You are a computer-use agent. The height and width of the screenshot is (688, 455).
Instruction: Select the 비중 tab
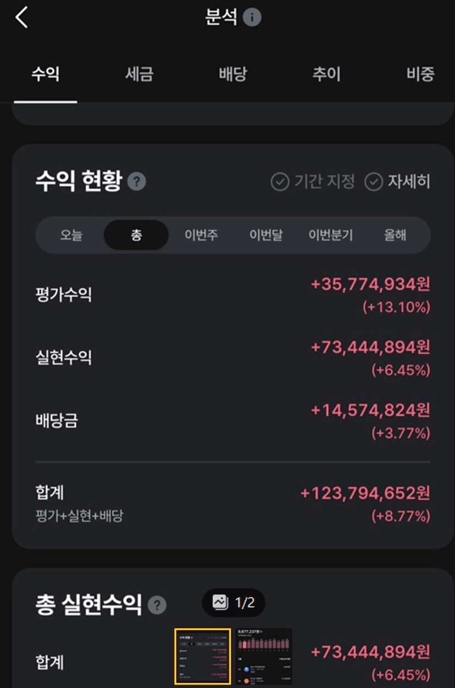click(x=420, y=74)
